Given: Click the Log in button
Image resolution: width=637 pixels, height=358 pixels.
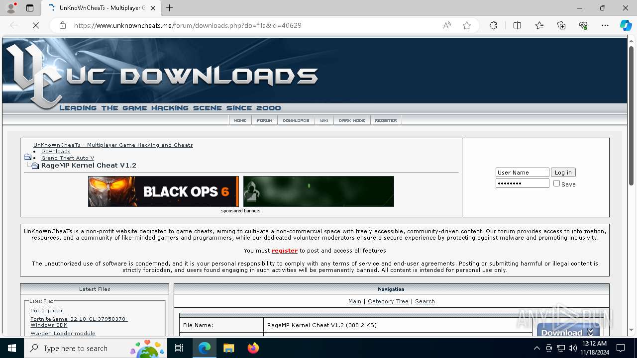Looking at the screenshot, I should pyautogui.click(x=563, y=173).
